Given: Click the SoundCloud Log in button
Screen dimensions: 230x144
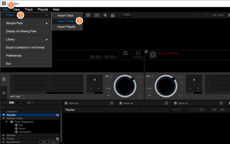Looking at the screenshot, I should tap(54, 142).
